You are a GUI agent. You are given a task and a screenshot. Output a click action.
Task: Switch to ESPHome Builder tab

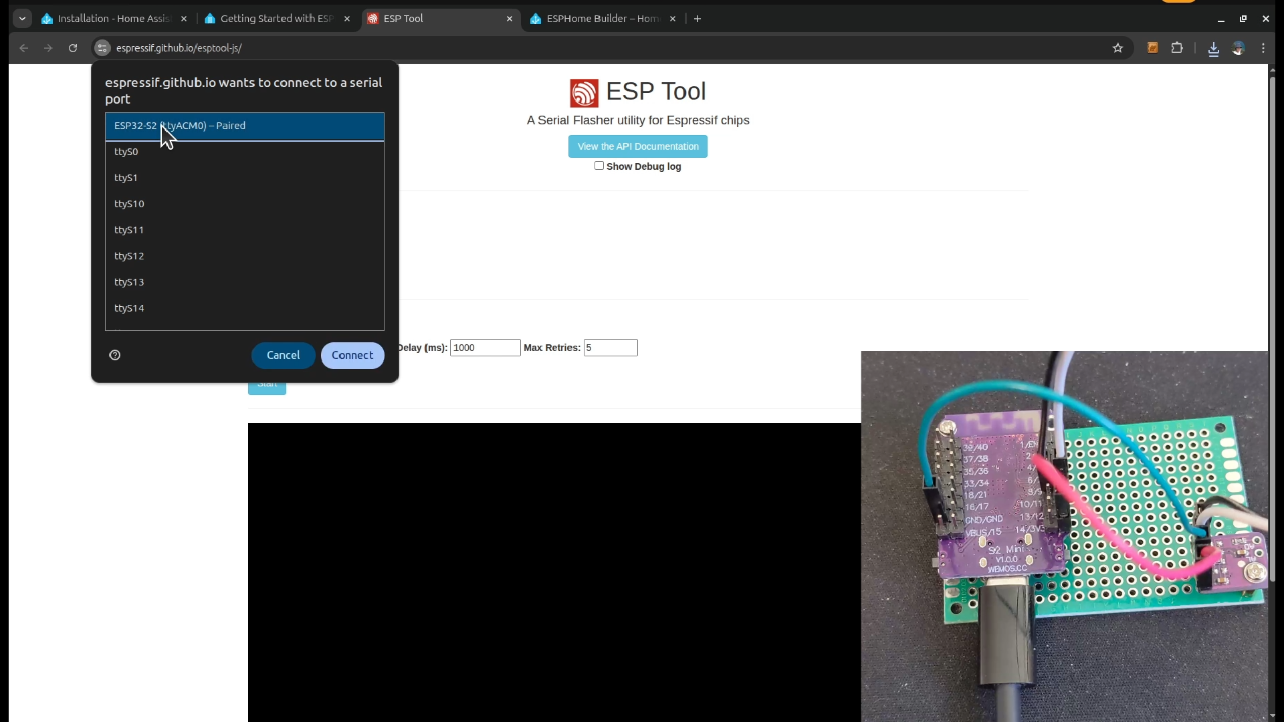603,19
